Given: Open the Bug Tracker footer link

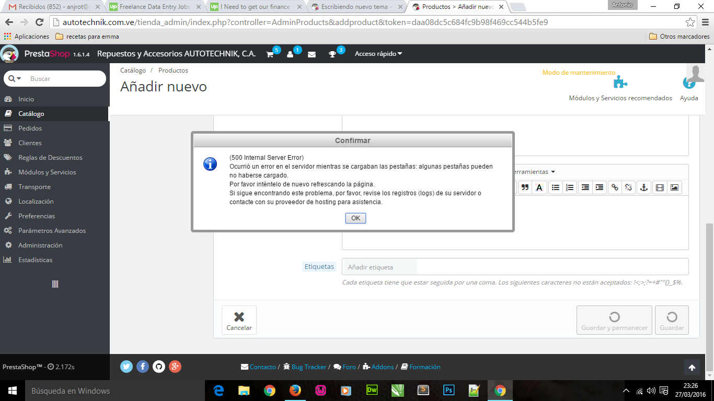Looking at the screenshot, I should pyautogui.click(x=305, y=367).
